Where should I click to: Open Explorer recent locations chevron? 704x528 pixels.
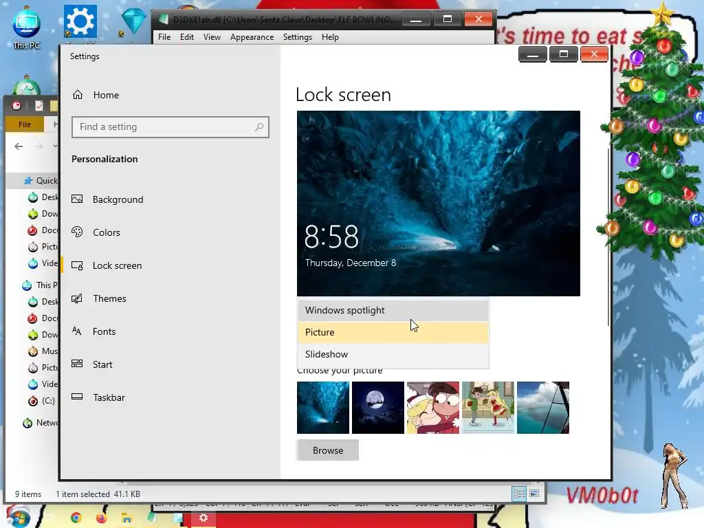tap(55, 146)
